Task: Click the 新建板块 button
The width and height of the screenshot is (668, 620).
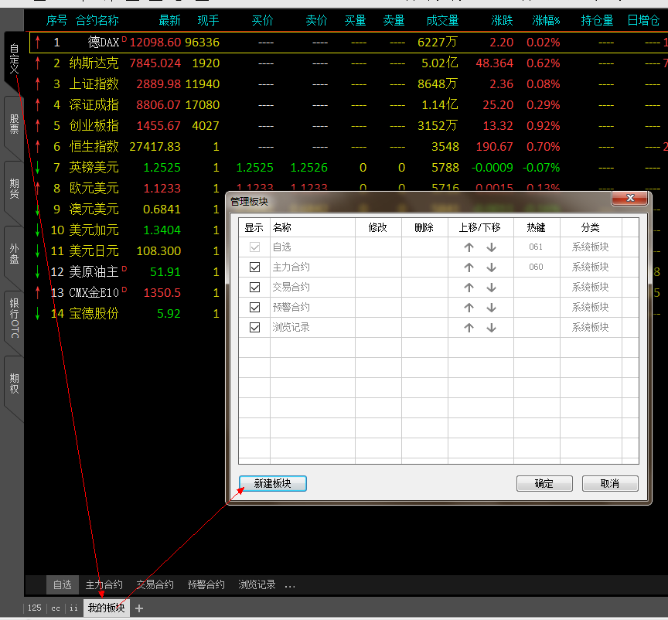Action: [273, 483]
